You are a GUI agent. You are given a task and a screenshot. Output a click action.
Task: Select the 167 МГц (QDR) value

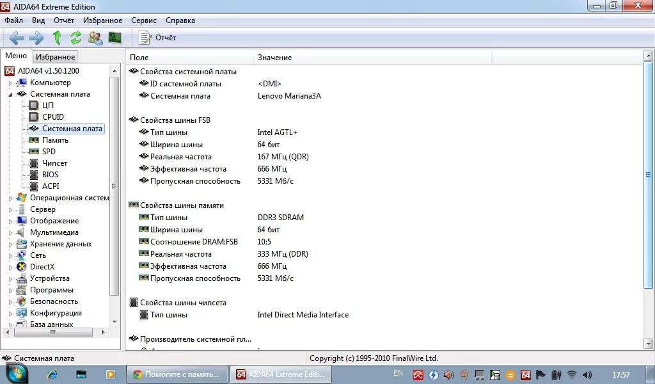(283, 157)
